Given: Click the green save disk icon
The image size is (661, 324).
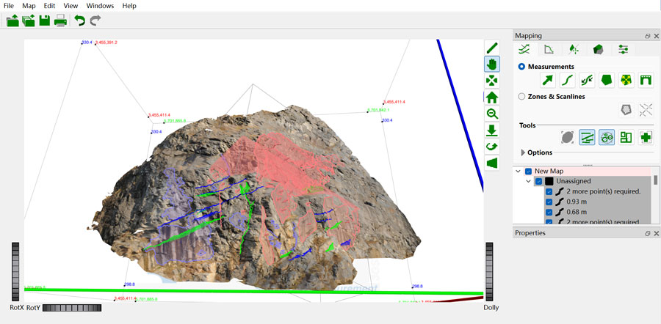Looking at the screenshot, I should (45, 21).
